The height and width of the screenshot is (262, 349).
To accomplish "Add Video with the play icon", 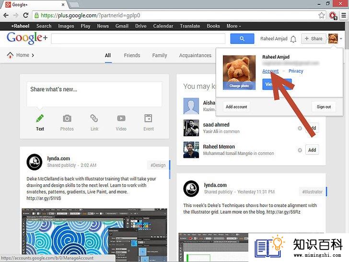I will pos(121,119).
